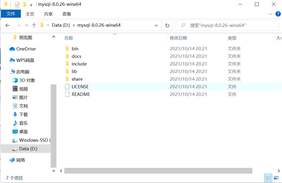Switch to details view layout icon
The height and width of the screenshot is (183, 282).
click(x=268, y=178)
